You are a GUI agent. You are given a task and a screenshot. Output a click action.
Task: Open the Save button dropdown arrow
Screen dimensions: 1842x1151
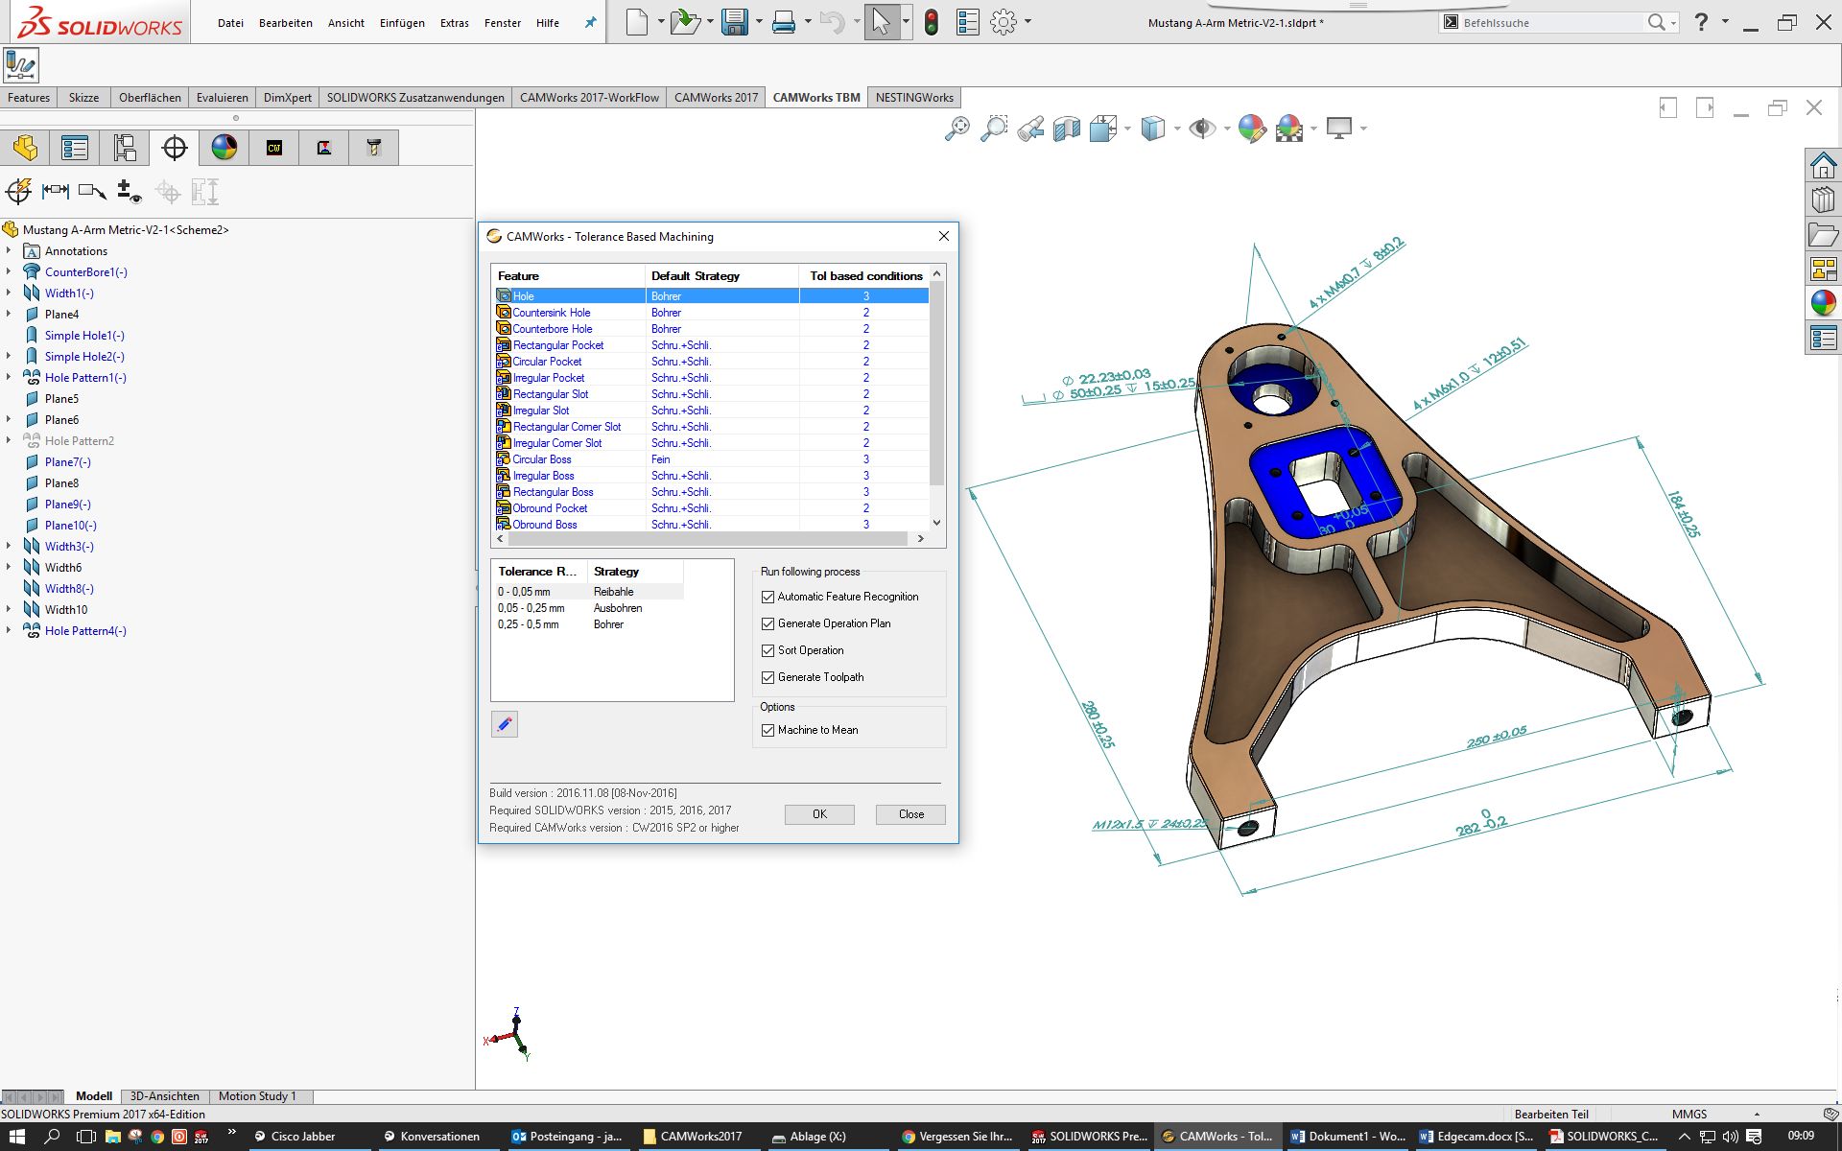759,22
